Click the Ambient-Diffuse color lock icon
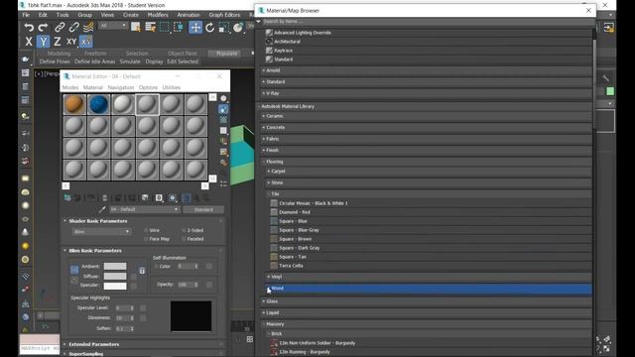The width and height of the screenshot is (635, 357). pyautogui.click(x=74, y=269)
